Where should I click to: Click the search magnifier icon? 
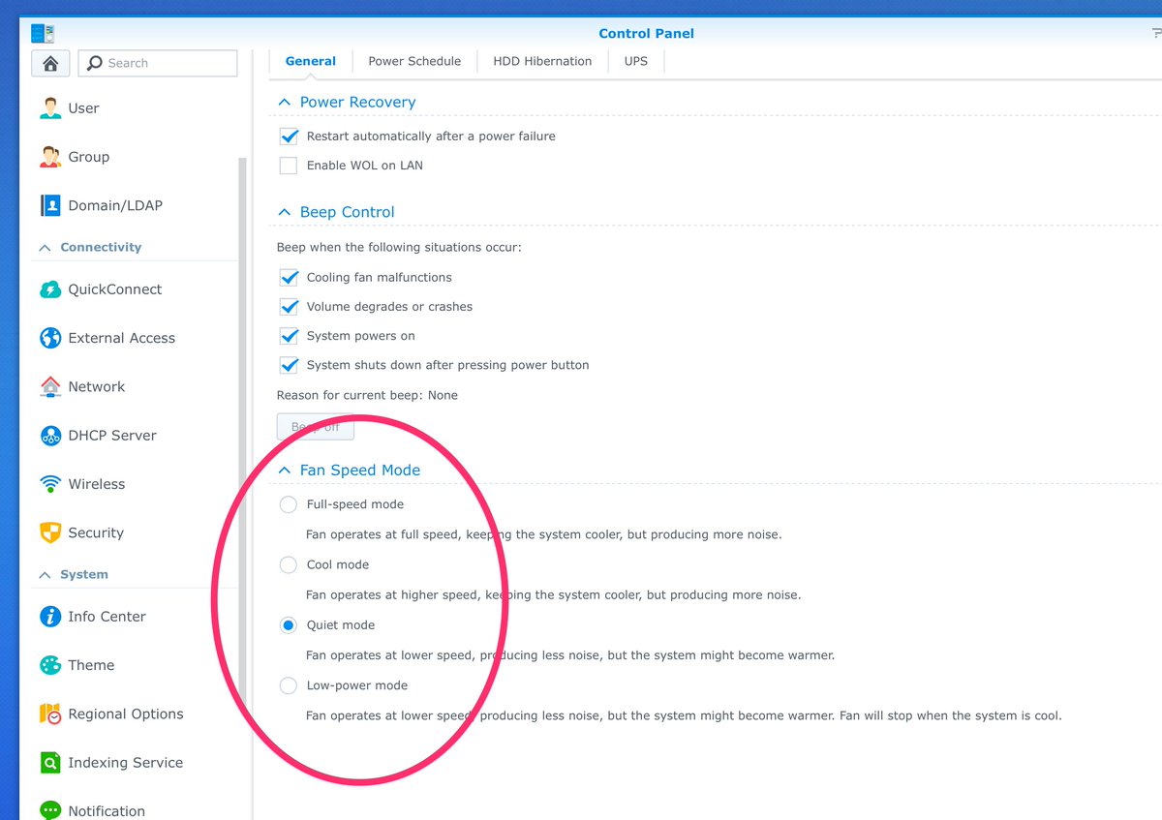[x=95, y=63]
